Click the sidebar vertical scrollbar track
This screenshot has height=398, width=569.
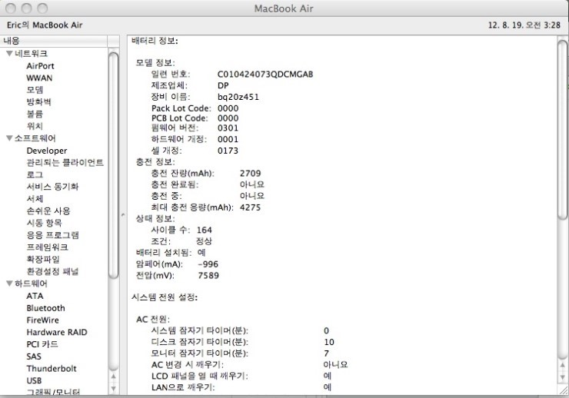pyautogui.click(x=114, y=323)
